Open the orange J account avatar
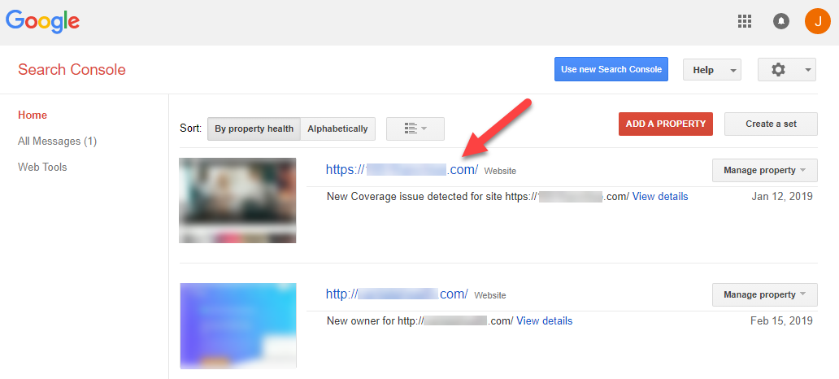This screenshot has height=379, width=839. (x=818, y=21)
